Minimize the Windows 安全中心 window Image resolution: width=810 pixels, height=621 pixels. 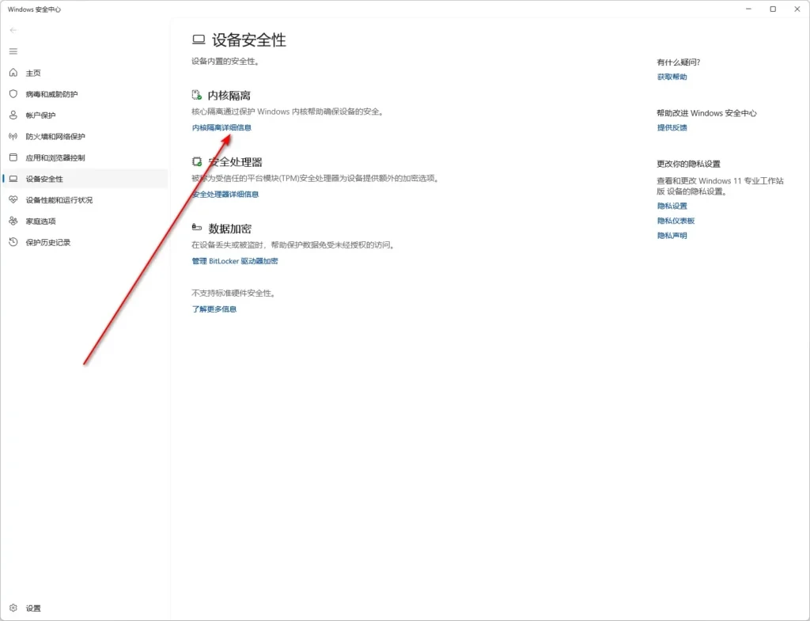pyautogui.click(x=748, y=9)
